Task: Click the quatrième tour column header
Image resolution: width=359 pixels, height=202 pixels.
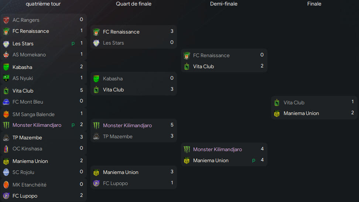Action: (x=43, y=4)
